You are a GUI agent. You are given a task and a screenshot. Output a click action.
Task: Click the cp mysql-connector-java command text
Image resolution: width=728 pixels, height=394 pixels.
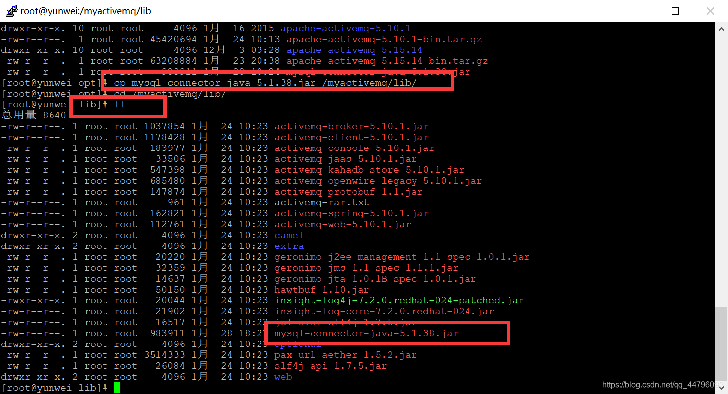265,83
